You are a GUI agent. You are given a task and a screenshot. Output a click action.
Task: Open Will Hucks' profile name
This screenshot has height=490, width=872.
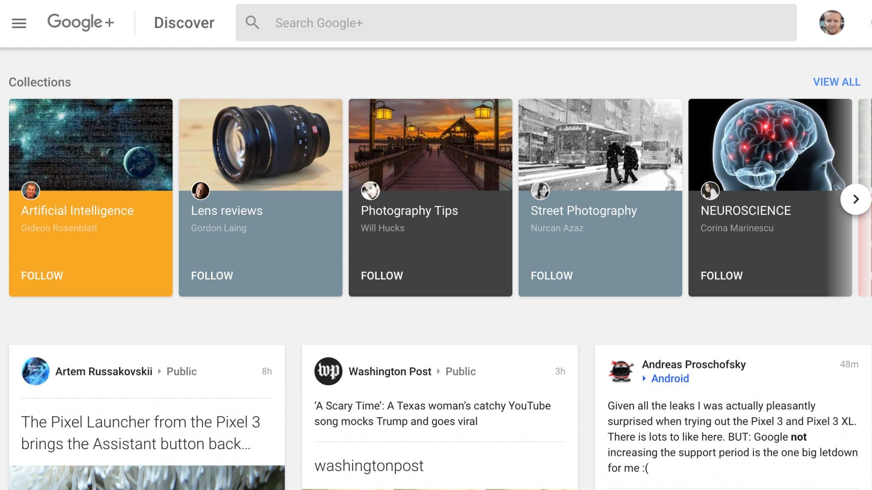tap(382, 228)
